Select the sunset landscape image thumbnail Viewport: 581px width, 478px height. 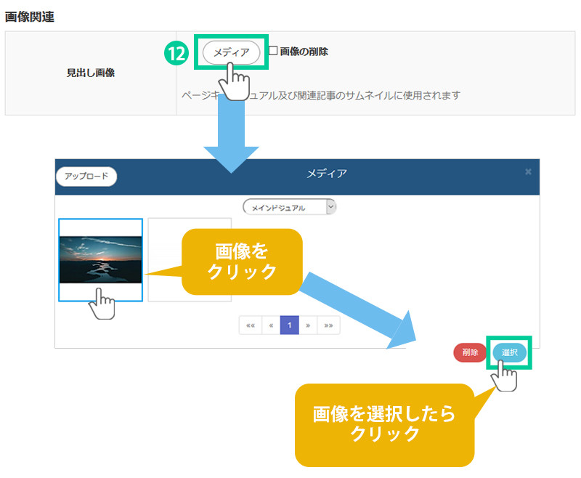tap(100, 259)
